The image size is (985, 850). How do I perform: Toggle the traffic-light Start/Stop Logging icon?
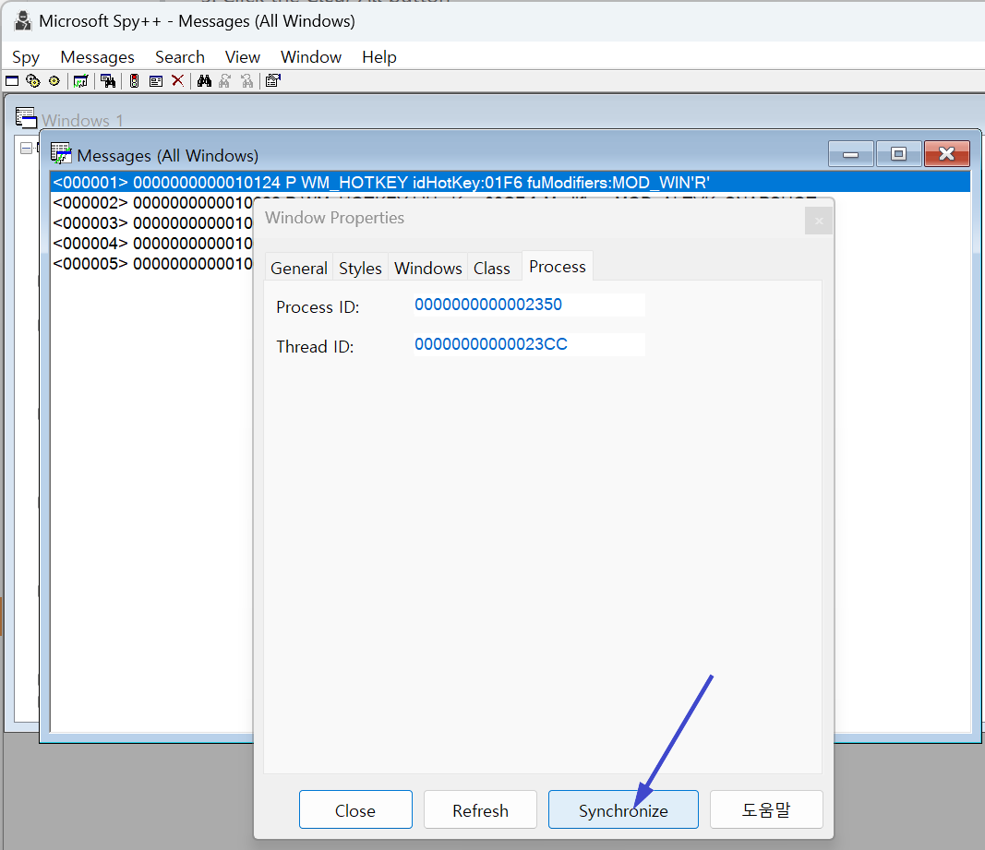[135, 81]
